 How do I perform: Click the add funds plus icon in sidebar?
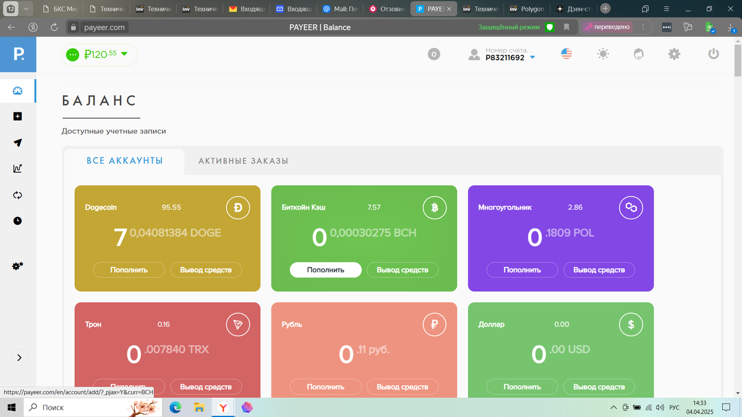tap(17, 117)
